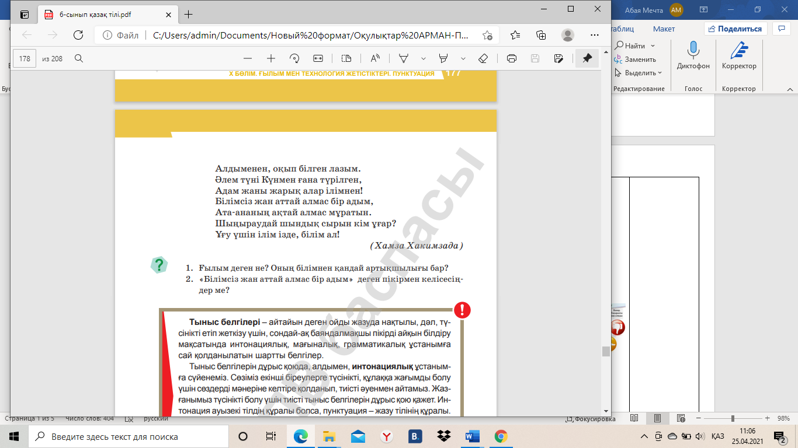
Task: Click the red exclamation mark icon
Action: [462, 310]
